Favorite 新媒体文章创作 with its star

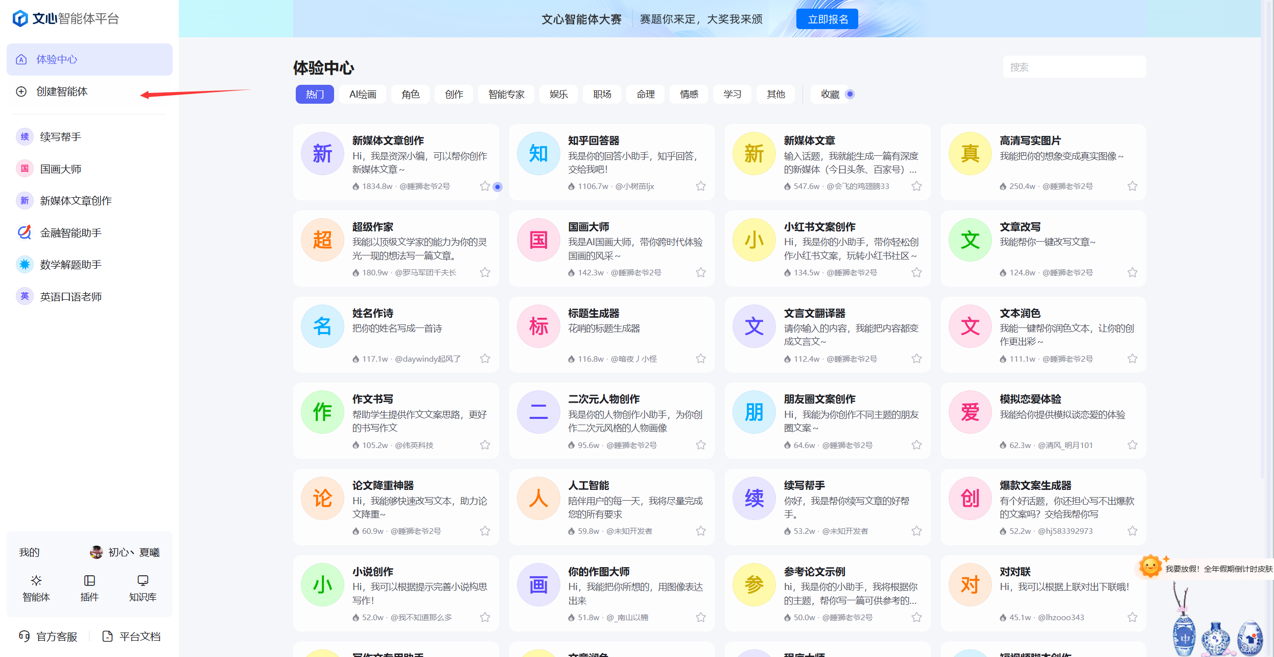pyautogui.click(x=485, y=186)
